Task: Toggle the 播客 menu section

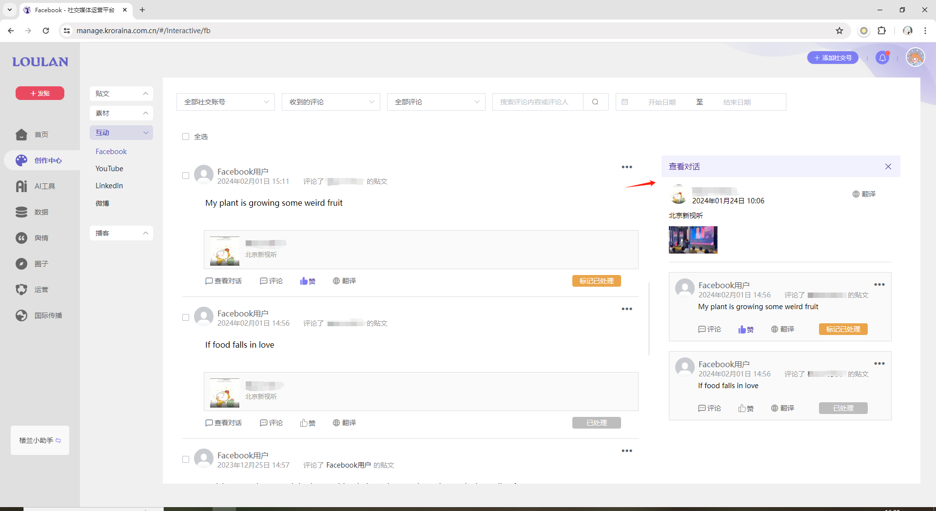Action: (x=121, y=233)
